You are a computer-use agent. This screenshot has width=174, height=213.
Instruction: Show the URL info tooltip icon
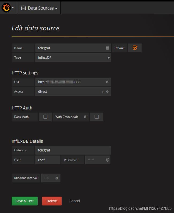tap(107, 82)
